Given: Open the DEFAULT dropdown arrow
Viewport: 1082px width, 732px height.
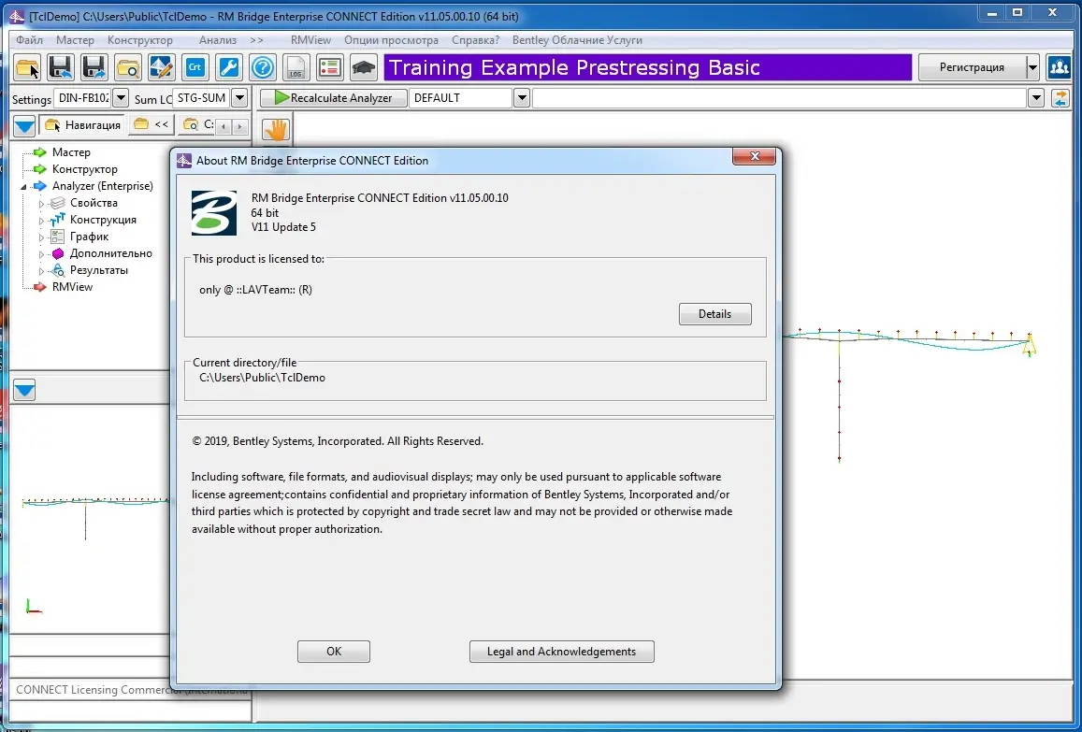Looking at the screenshot, I should (x=522, y=98).
